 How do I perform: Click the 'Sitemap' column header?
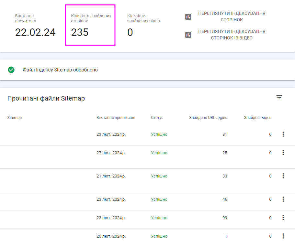click(x=15, y=118)
